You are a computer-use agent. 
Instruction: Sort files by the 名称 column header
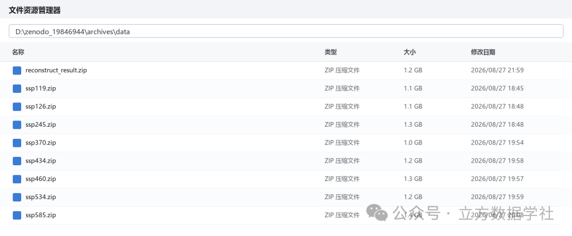pyautogui.click(x=18, y=52)
